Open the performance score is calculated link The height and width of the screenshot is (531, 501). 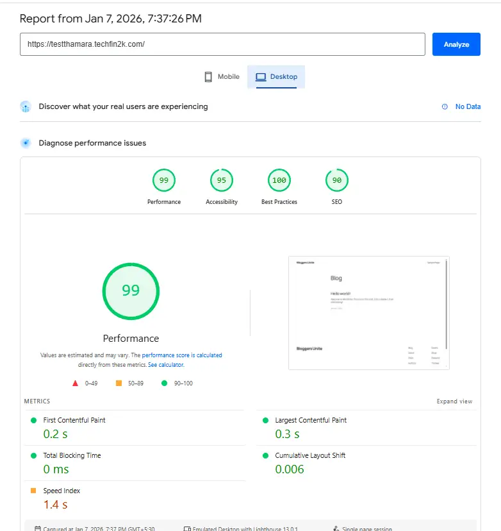(182, 355)
